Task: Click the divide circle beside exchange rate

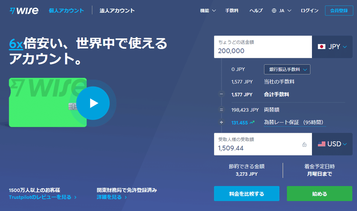Action: coord(221,123)
